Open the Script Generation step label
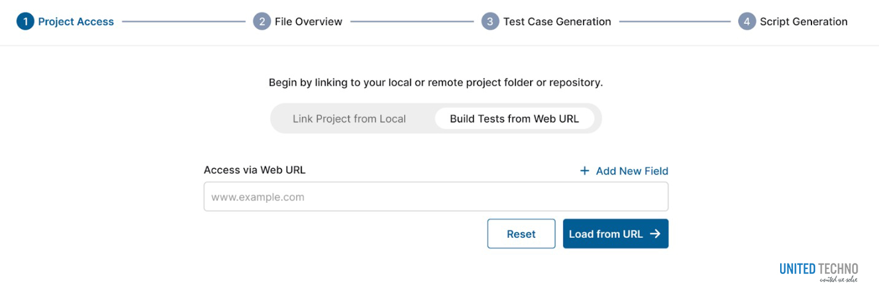 click(x=803, y=22)
